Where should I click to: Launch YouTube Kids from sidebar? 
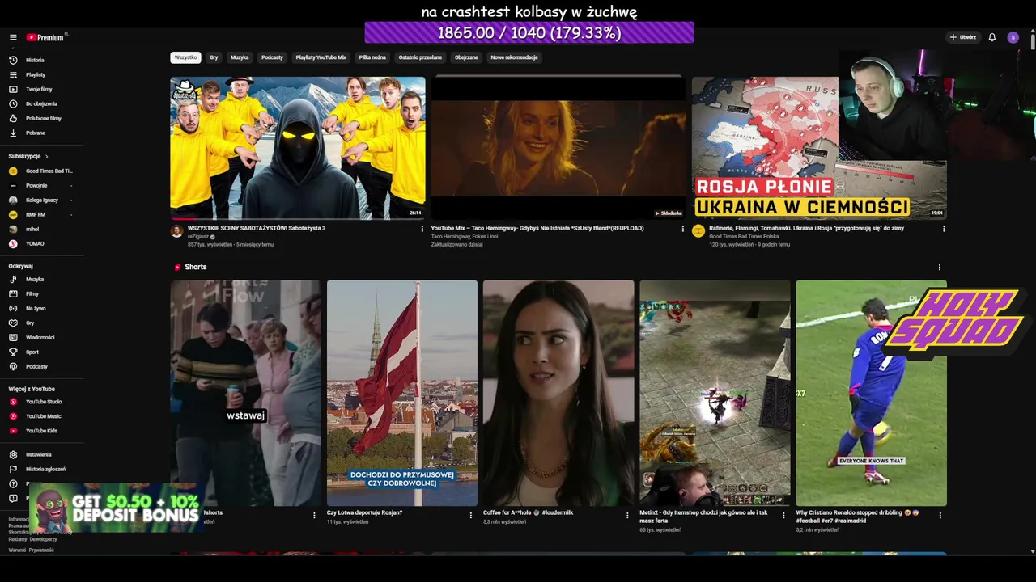(x=41, y=431)
